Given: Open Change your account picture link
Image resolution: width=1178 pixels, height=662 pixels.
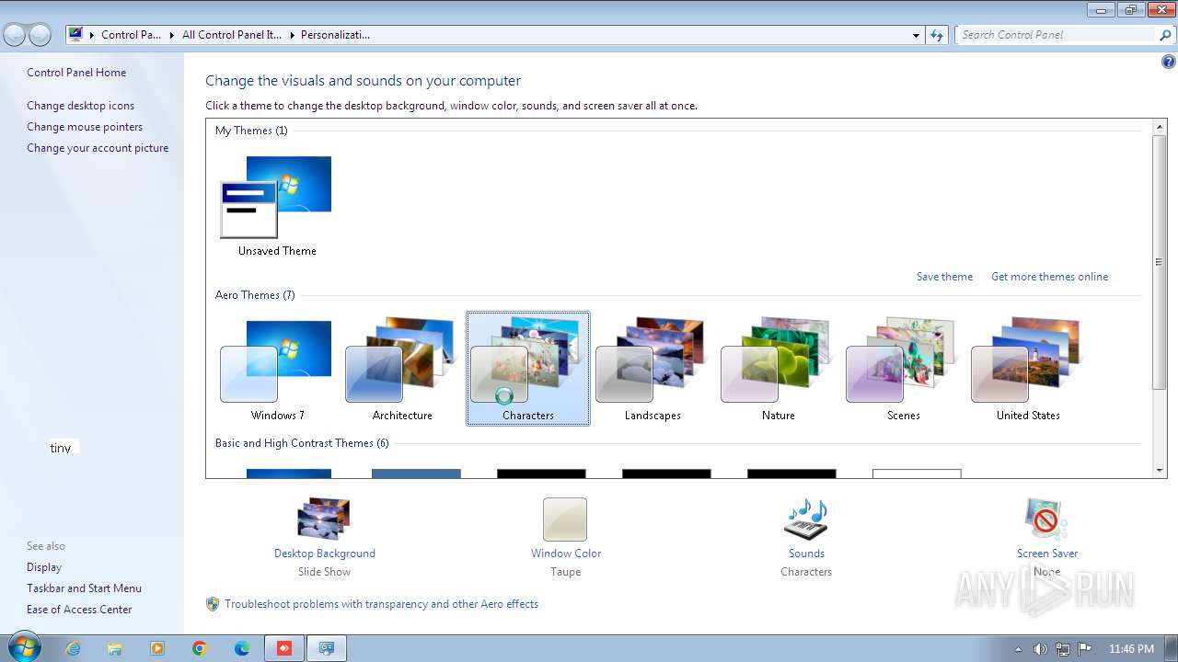Looking at the screenshot, I should coord(98,148).
